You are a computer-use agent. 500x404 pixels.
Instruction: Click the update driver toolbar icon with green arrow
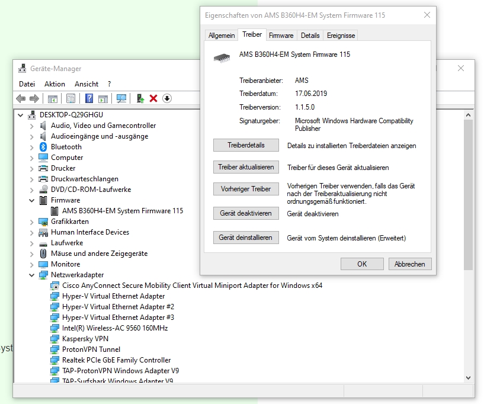[140, 98]
